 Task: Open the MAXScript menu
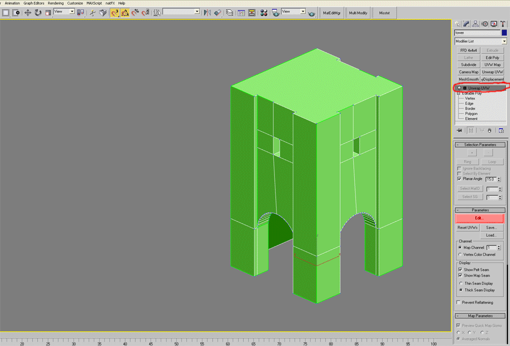coord(94,3)
